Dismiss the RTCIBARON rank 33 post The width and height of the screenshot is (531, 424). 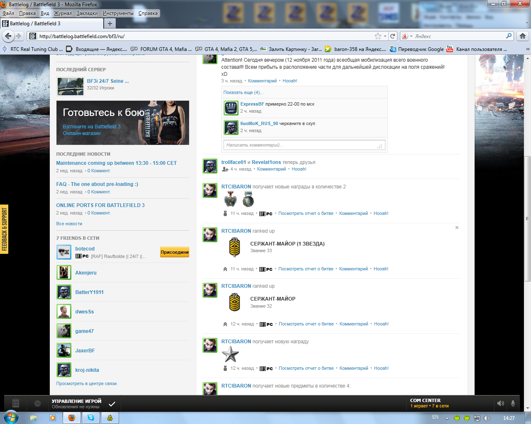[x=457, y=227]
